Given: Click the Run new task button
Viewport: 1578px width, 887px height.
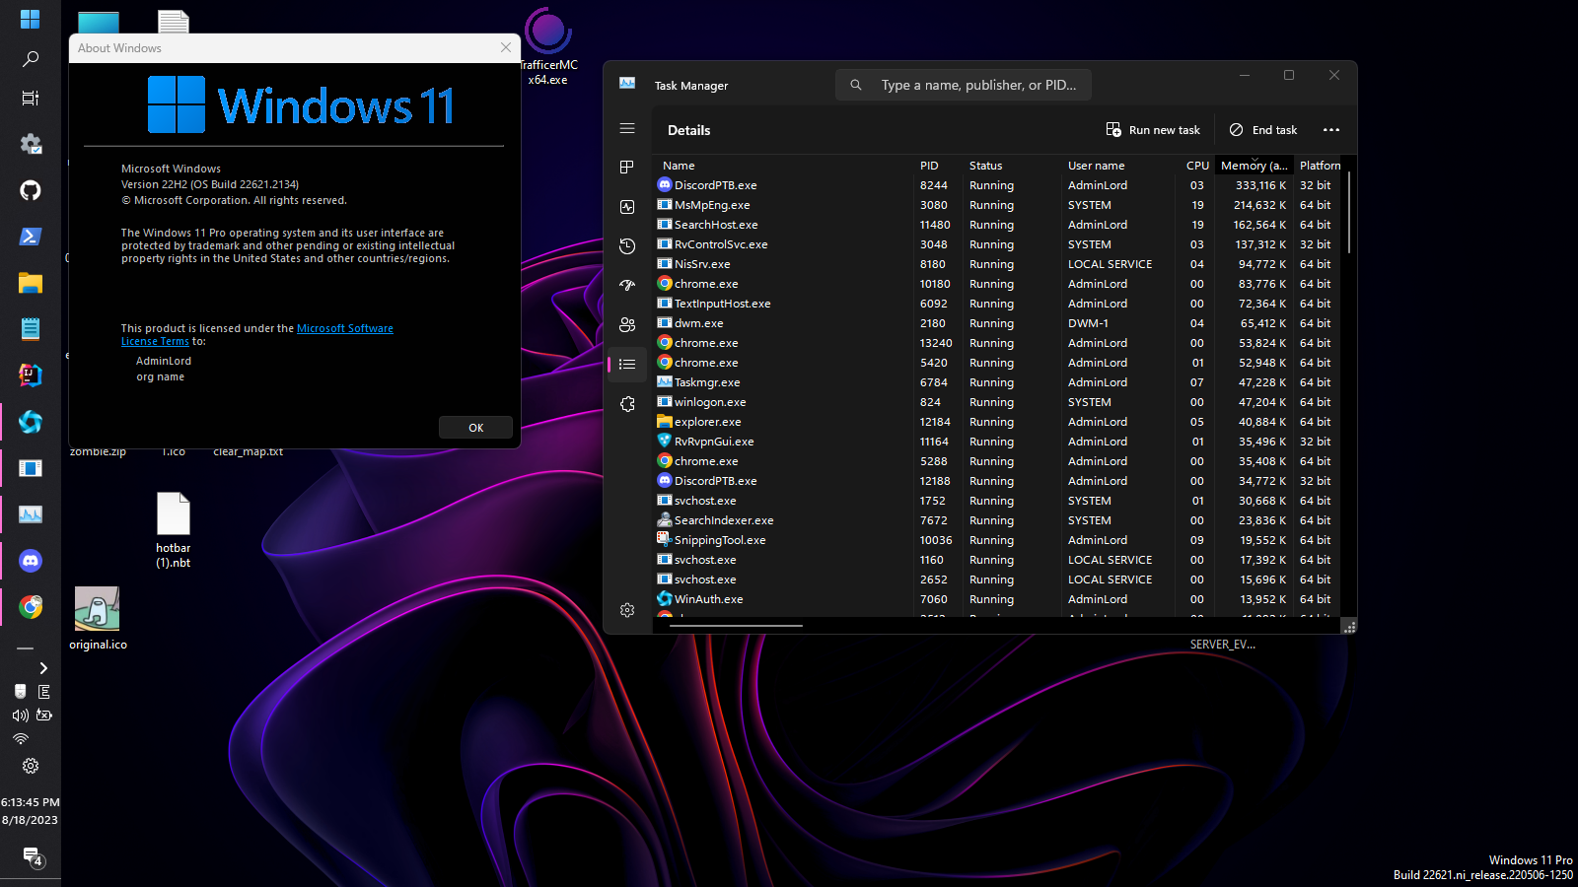Looking at the screenshot, I should [x=1152, y=129].
